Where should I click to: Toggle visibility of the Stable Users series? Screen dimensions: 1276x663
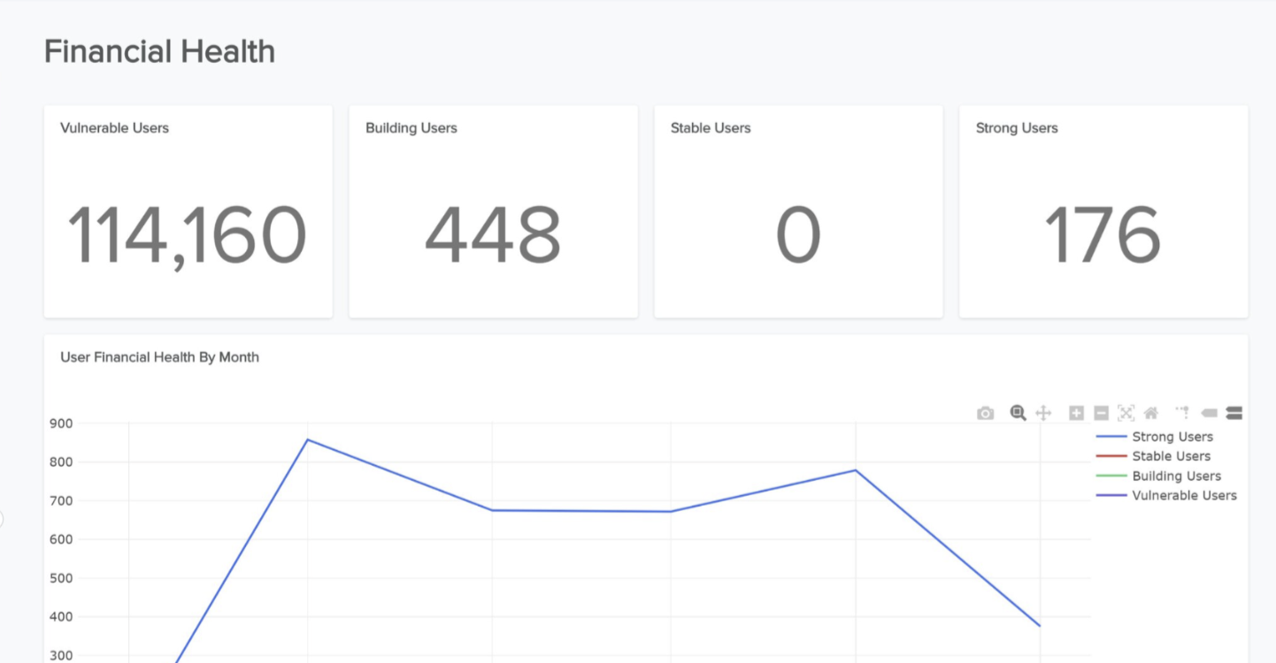1171,456
